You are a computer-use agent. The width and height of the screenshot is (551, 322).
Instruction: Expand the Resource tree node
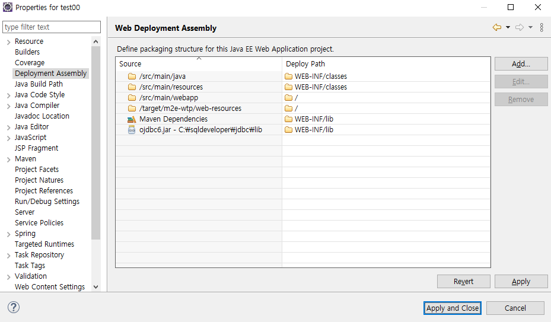pos(8,42)
